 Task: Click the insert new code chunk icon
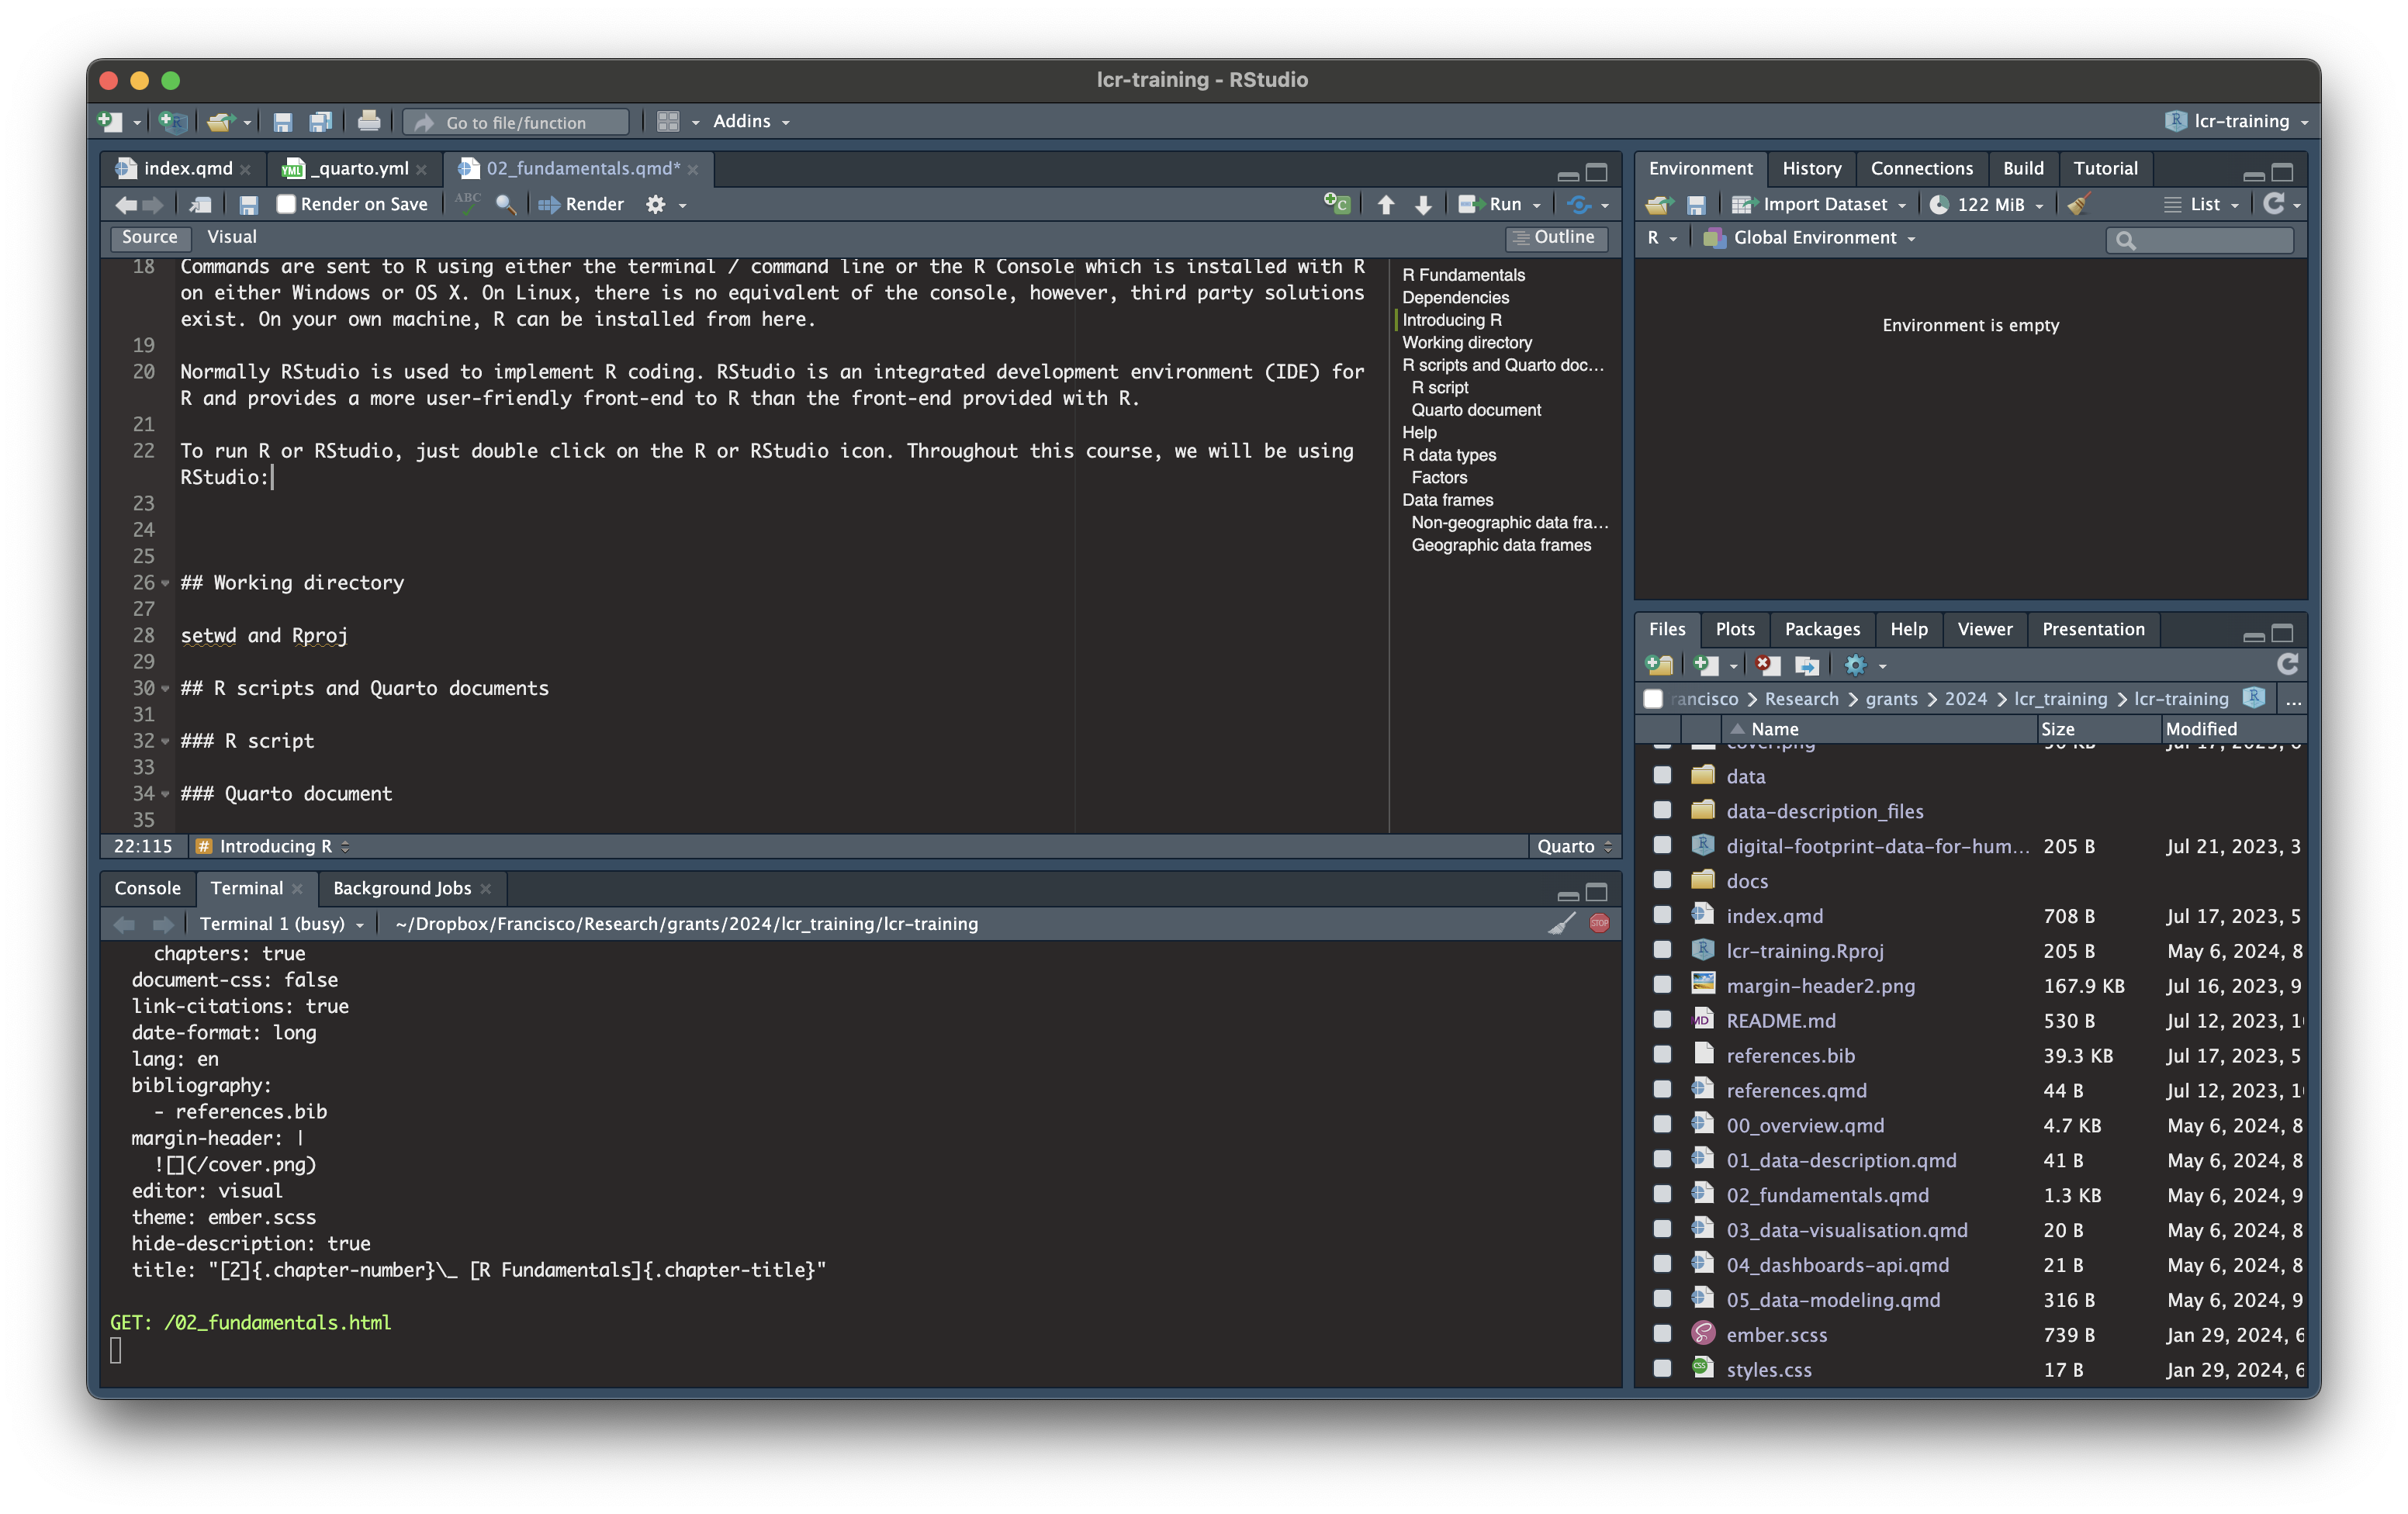(1336, 205)
